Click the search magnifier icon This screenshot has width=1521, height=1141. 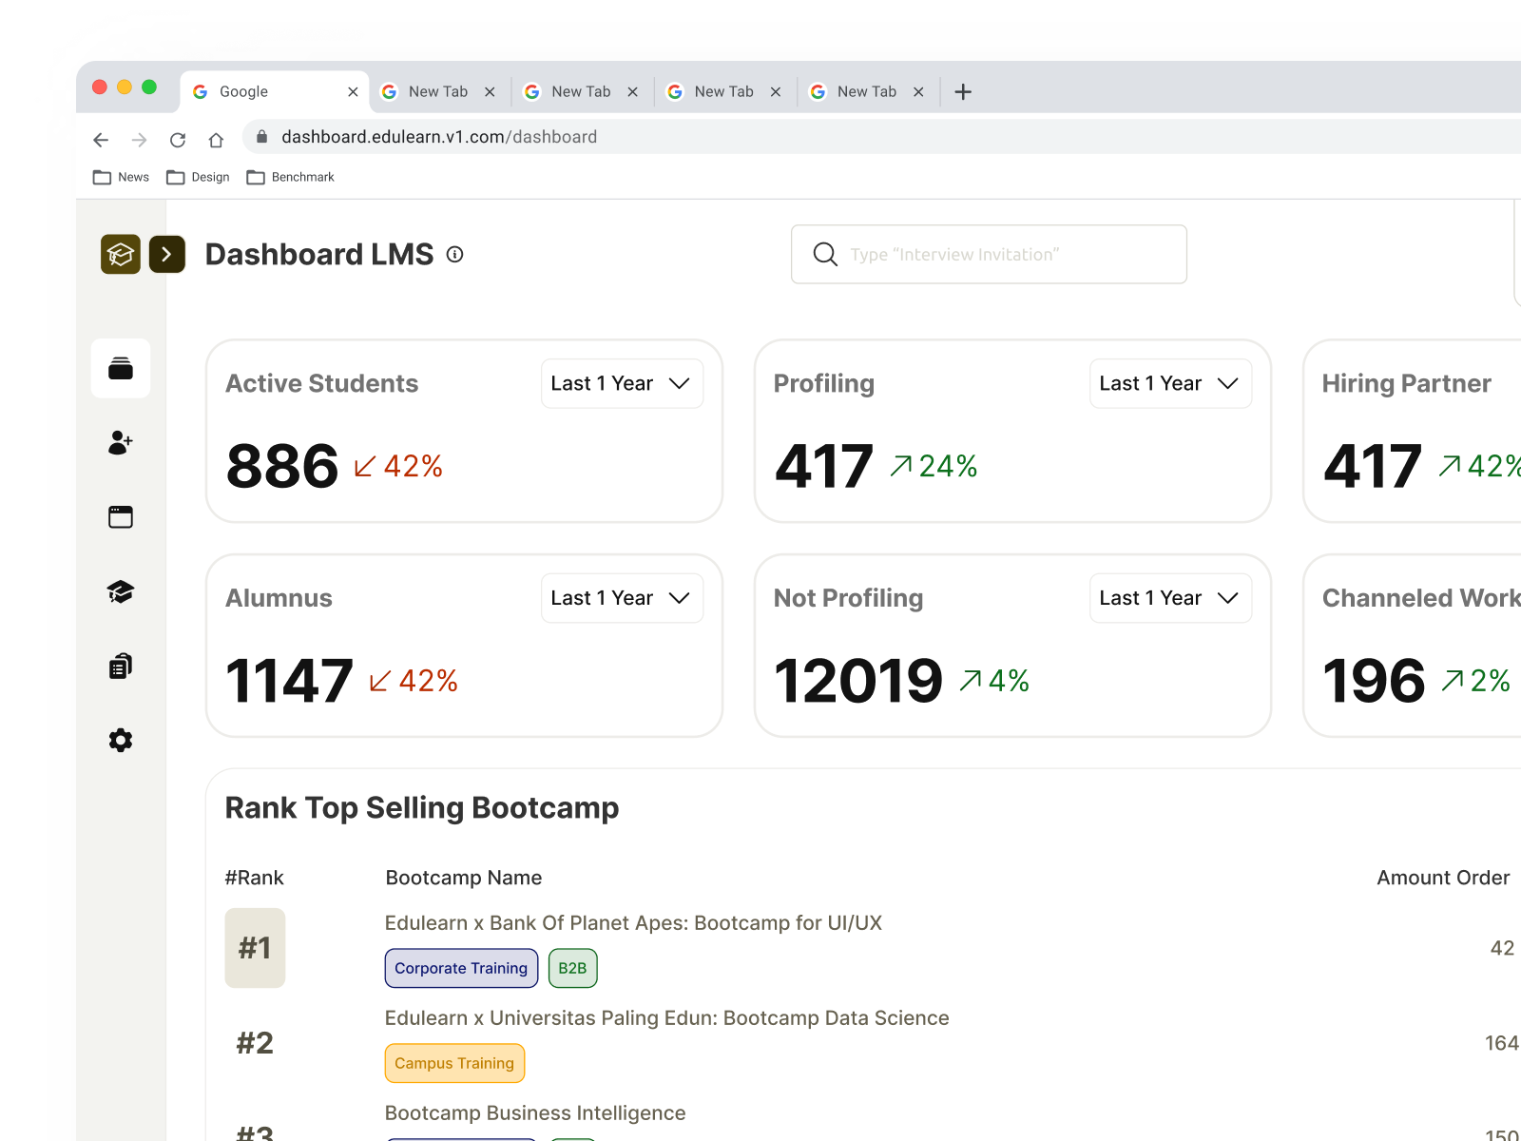pyautogui.click(x=824, y=254)
